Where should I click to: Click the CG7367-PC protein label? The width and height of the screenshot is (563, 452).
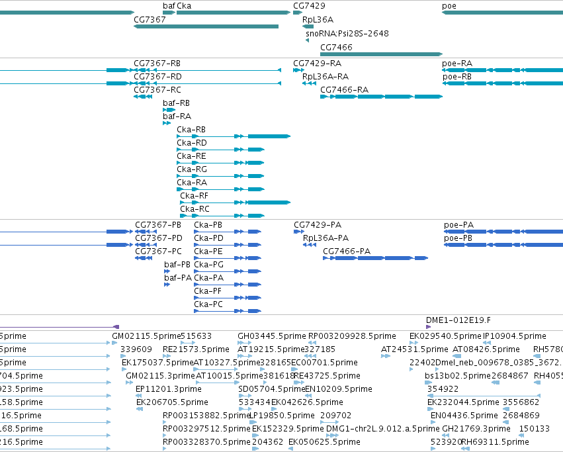[x=158, y=251]
